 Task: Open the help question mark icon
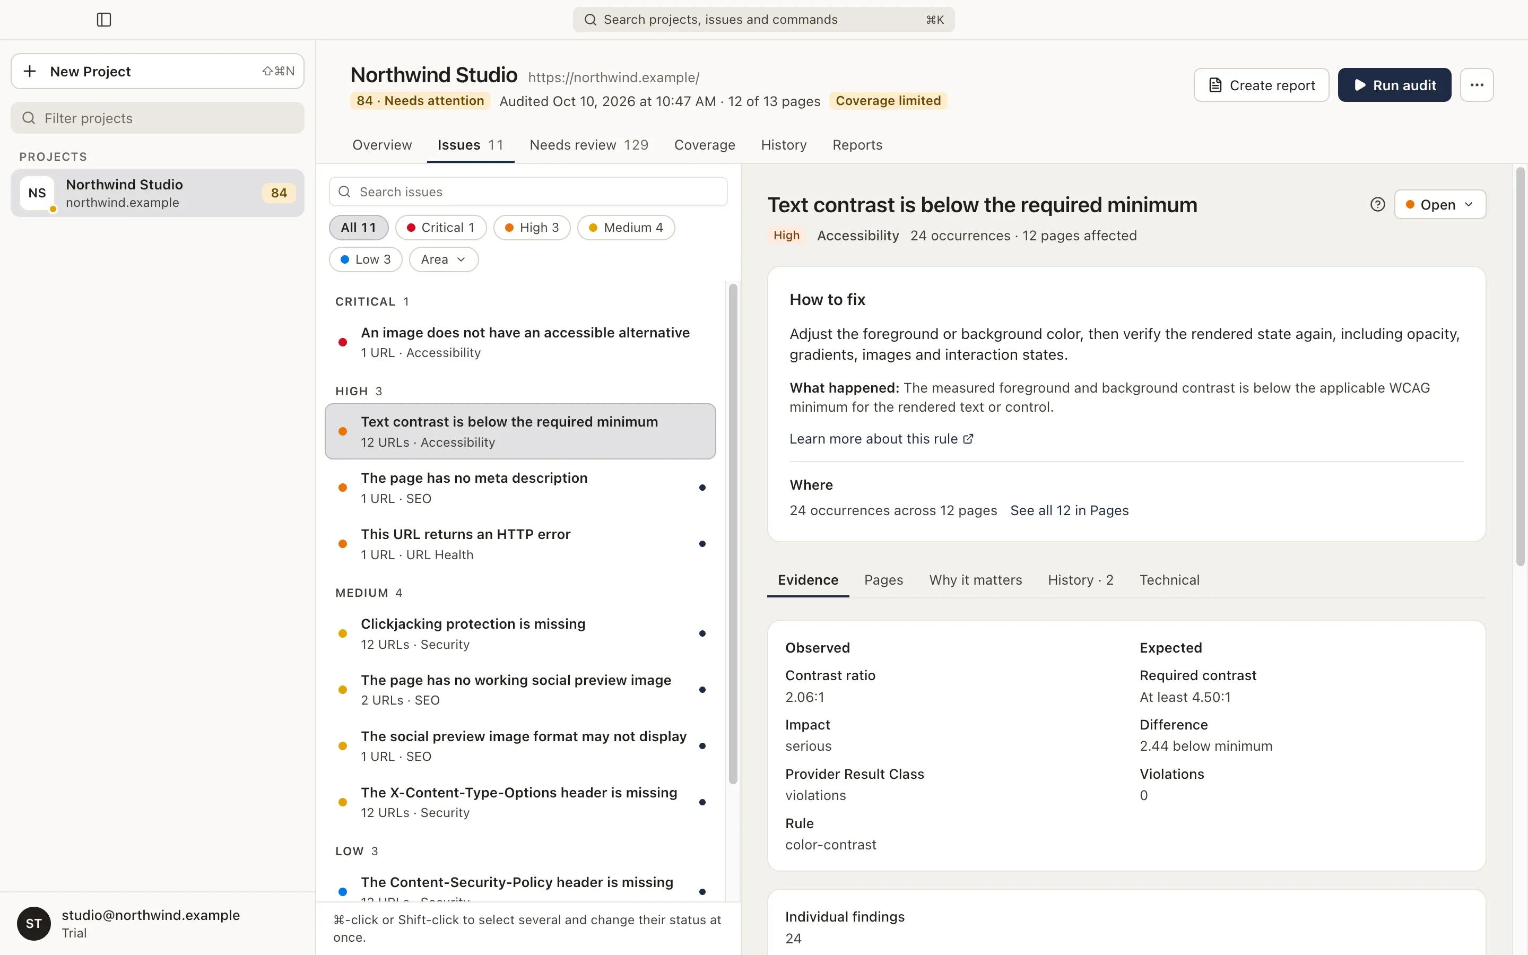coord(1378,205)
